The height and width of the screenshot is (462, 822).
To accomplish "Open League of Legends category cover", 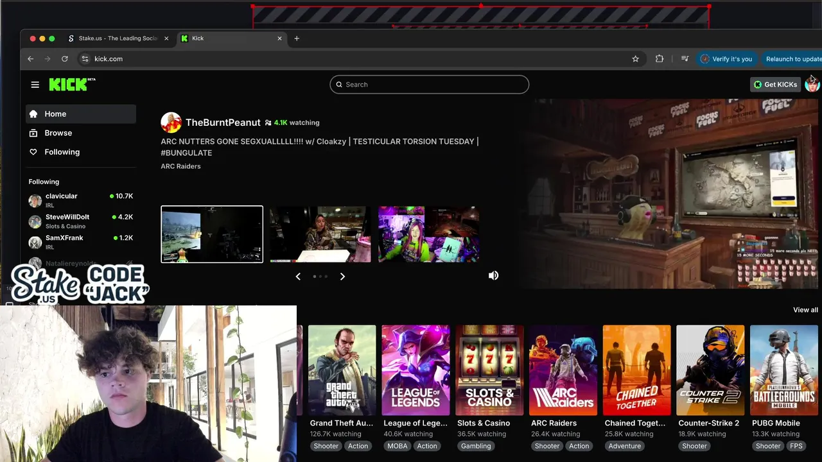I will point(415,370).
